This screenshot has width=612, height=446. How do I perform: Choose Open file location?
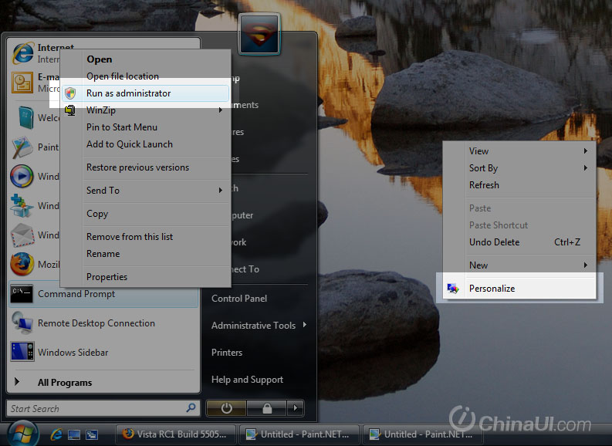tap(145, 76)
